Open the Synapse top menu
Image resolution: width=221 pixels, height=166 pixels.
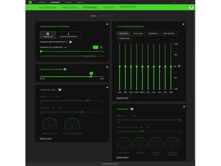pyautogui.click(x=42, y=2)
